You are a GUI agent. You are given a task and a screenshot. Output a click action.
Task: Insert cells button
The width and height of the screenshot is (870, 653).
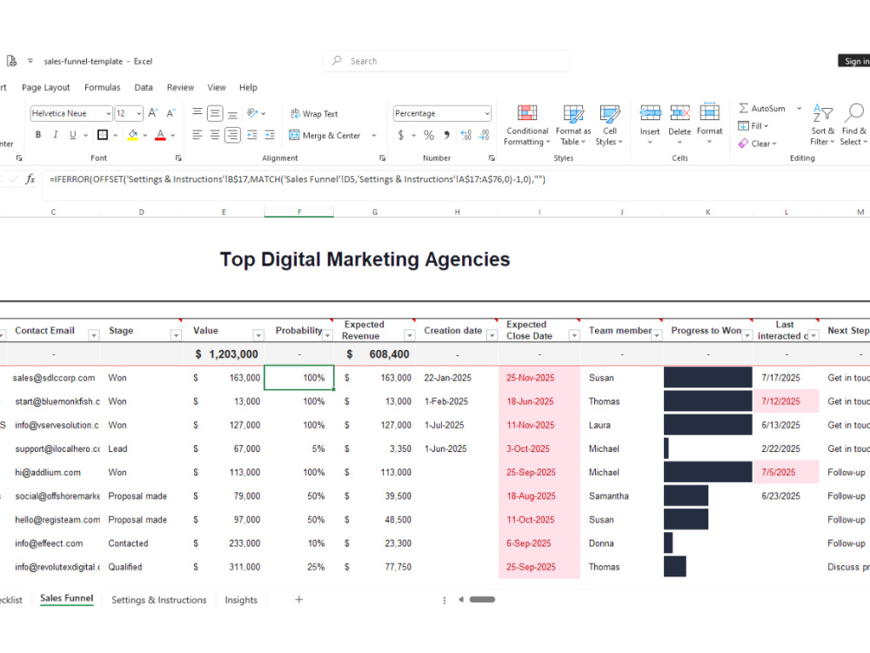650,125
